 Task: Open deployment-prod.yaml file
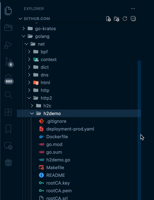[70, 129]
